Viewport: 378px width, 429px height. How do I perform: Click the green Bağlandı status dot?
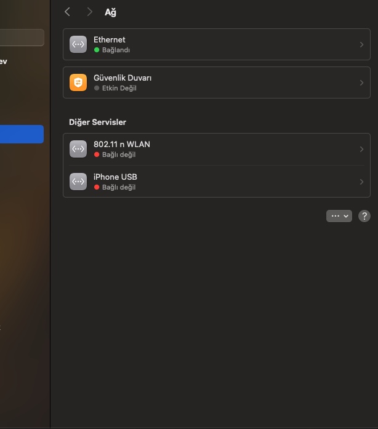(97, 50)
